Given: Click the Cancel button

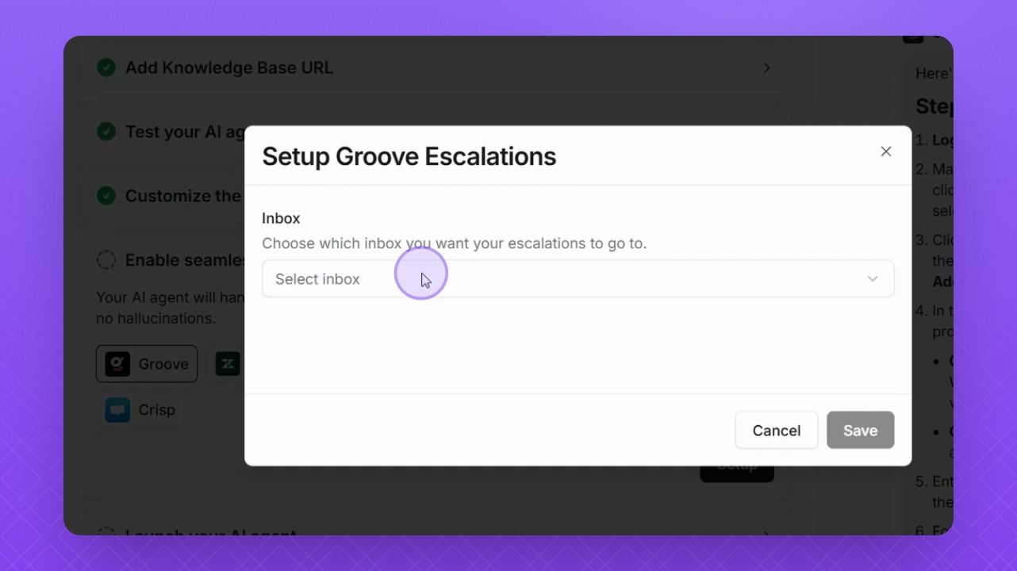Looking at the screenshot, I should [x=777, y=431].
